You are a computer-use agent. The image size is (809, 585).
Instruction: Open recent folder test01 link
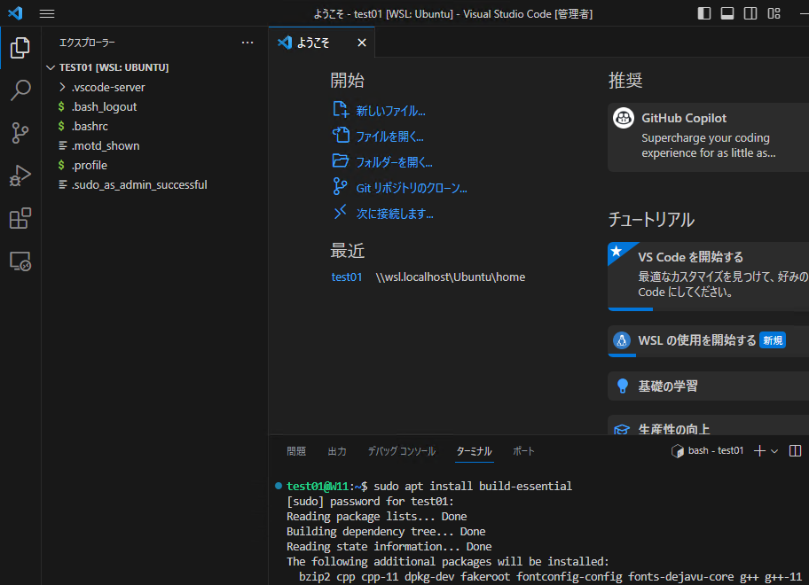pyautogui.click(x=347, y=277)
